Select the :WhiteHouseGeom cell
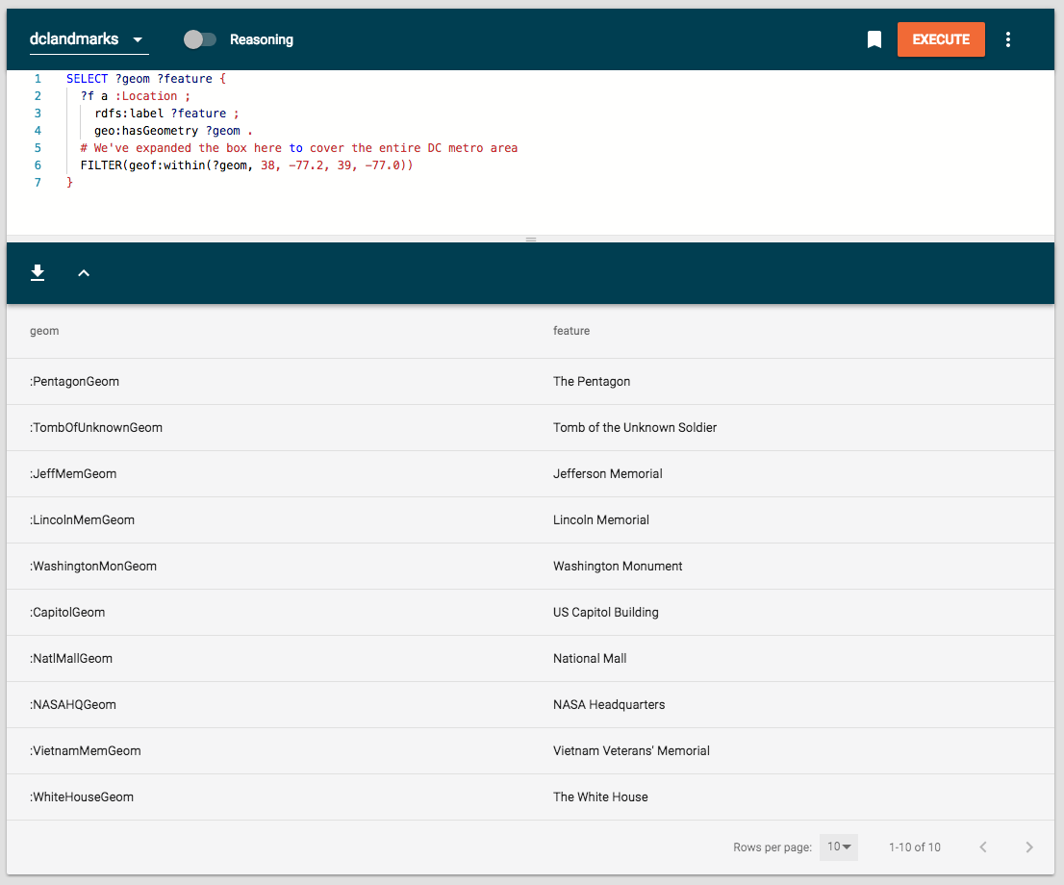The image size is (1064, 885). point(82,796)
